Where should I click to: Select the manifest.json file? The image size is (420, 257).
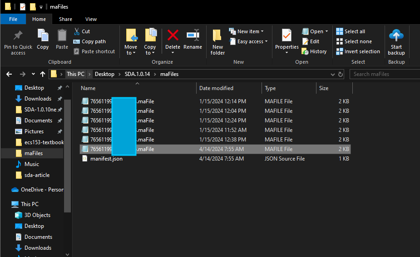click(x=215, y=159)
